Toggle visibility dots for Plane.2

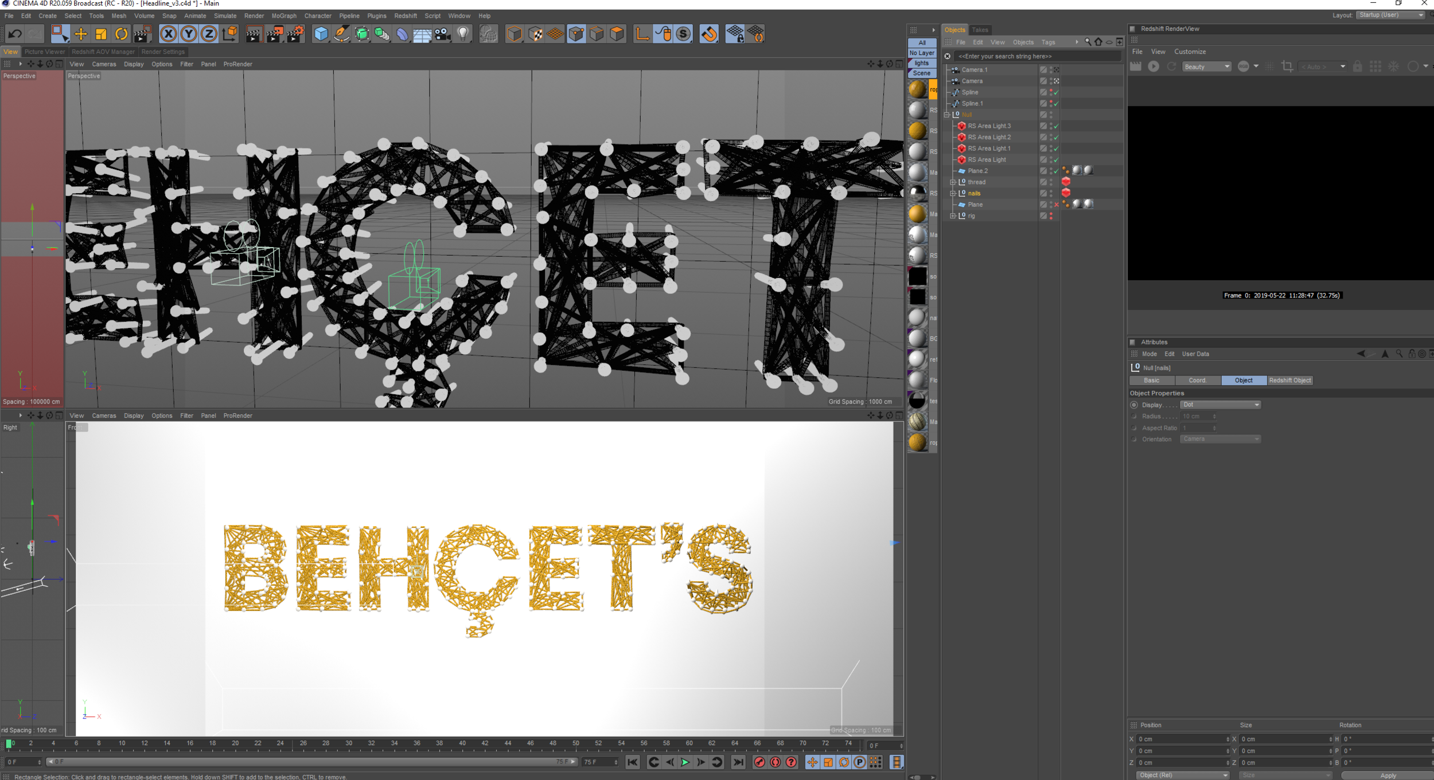(x=1051, y=171)
